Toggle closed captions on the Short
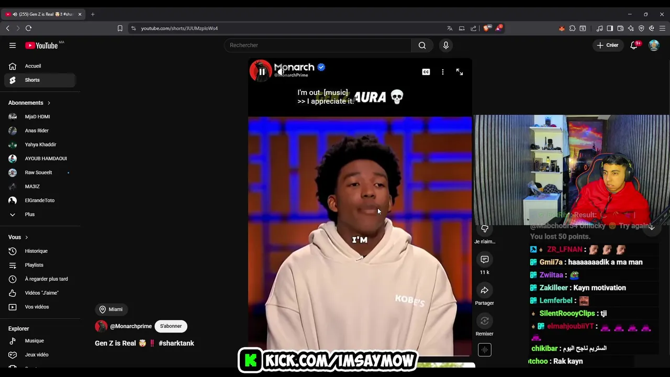 click(426, 72)
